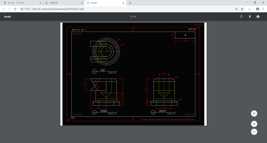Click the TOP view label in drawing
This screenshot has width=267, height=143.
click(103, 70)
